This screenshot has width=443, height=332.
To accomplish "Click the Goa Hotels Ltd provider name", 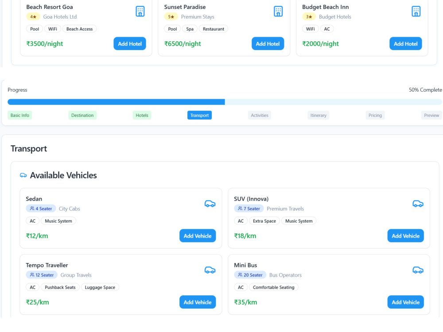I will pyautogui.click(x=60, y=17).
